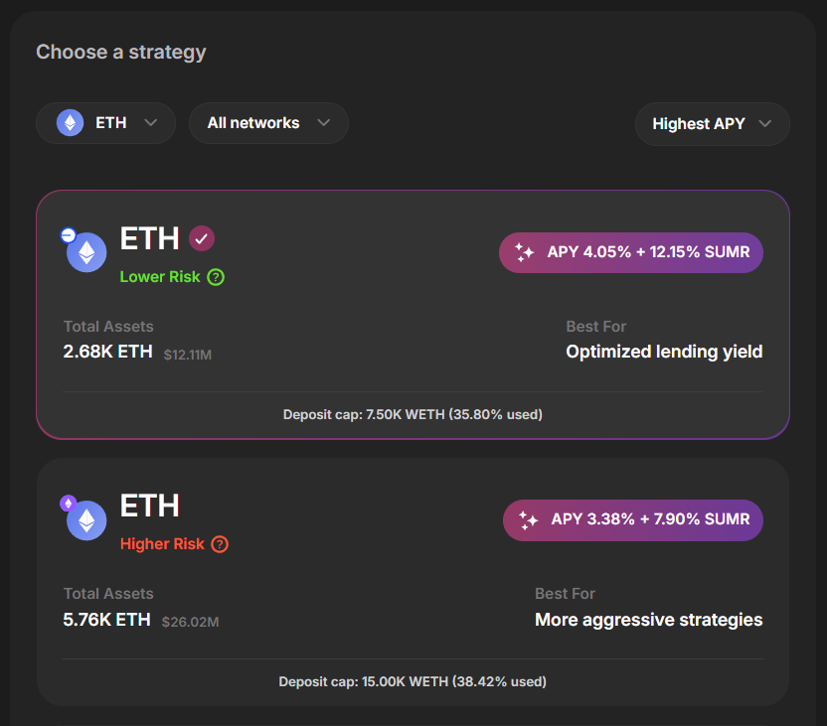The height and width of the screenshot is (726, 827).
Task: Click the ETH token icon in lower risk card
Action: (86, 252)
